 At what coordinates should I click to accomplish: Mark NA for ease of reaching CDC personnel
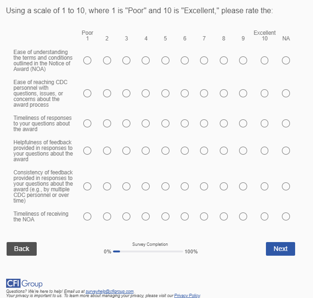coord(286,94)
